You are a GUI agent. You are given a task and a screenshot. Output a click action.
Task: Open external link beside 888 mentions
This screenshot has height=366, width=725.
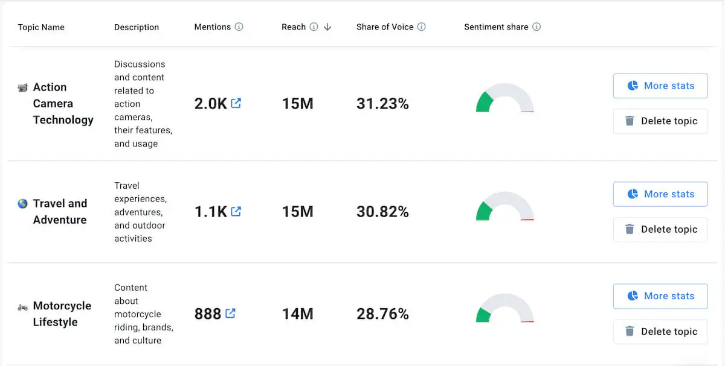230,313
